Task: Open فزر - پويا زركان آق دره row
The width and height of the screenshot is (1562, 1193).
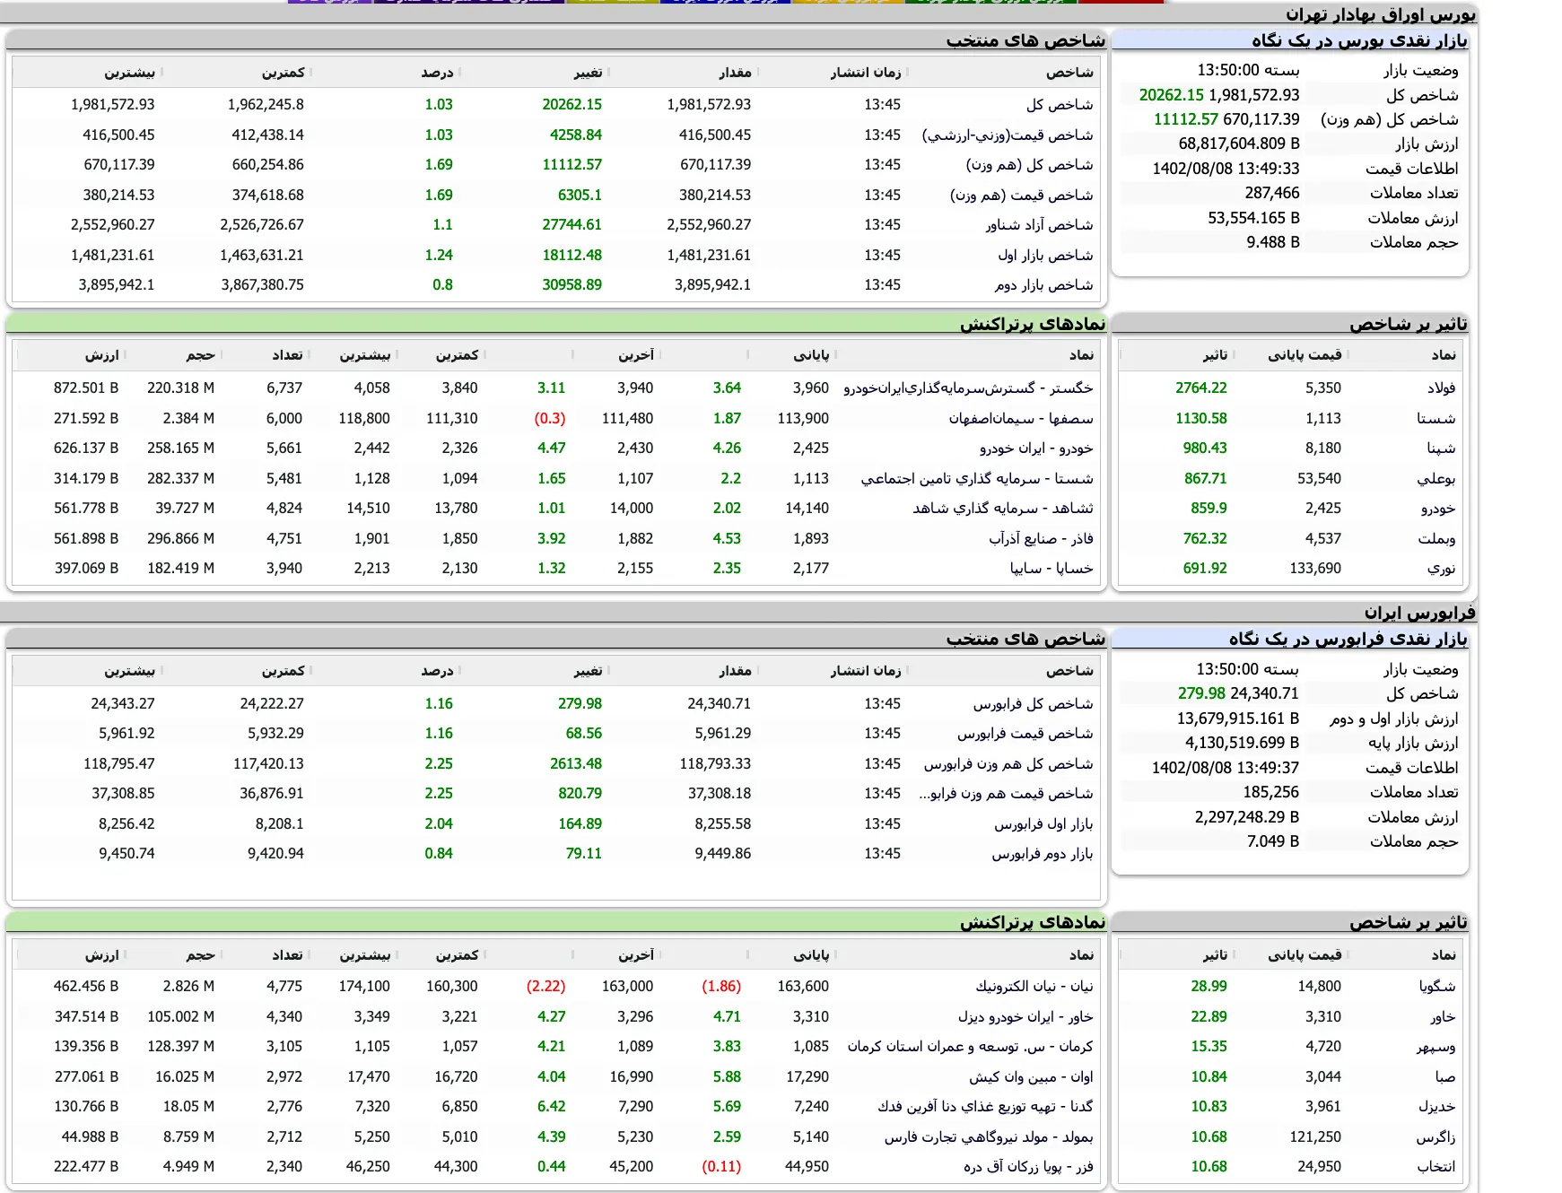Action: 1028,1167
